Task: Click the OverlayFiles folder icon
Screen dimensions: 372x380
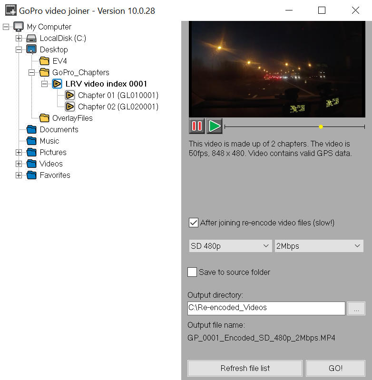Action: click(44, 118)
